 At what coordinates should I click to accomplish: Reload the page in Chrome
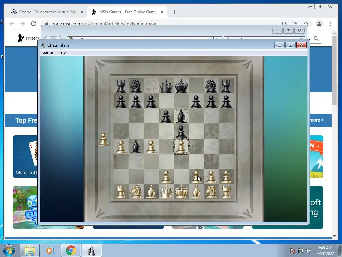click(33, 24)
